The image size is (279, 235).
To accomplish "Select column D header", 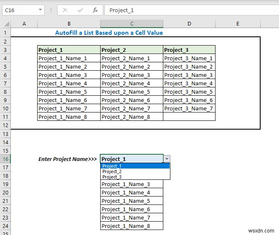I will pyautogui.click(x=189, y=24).
